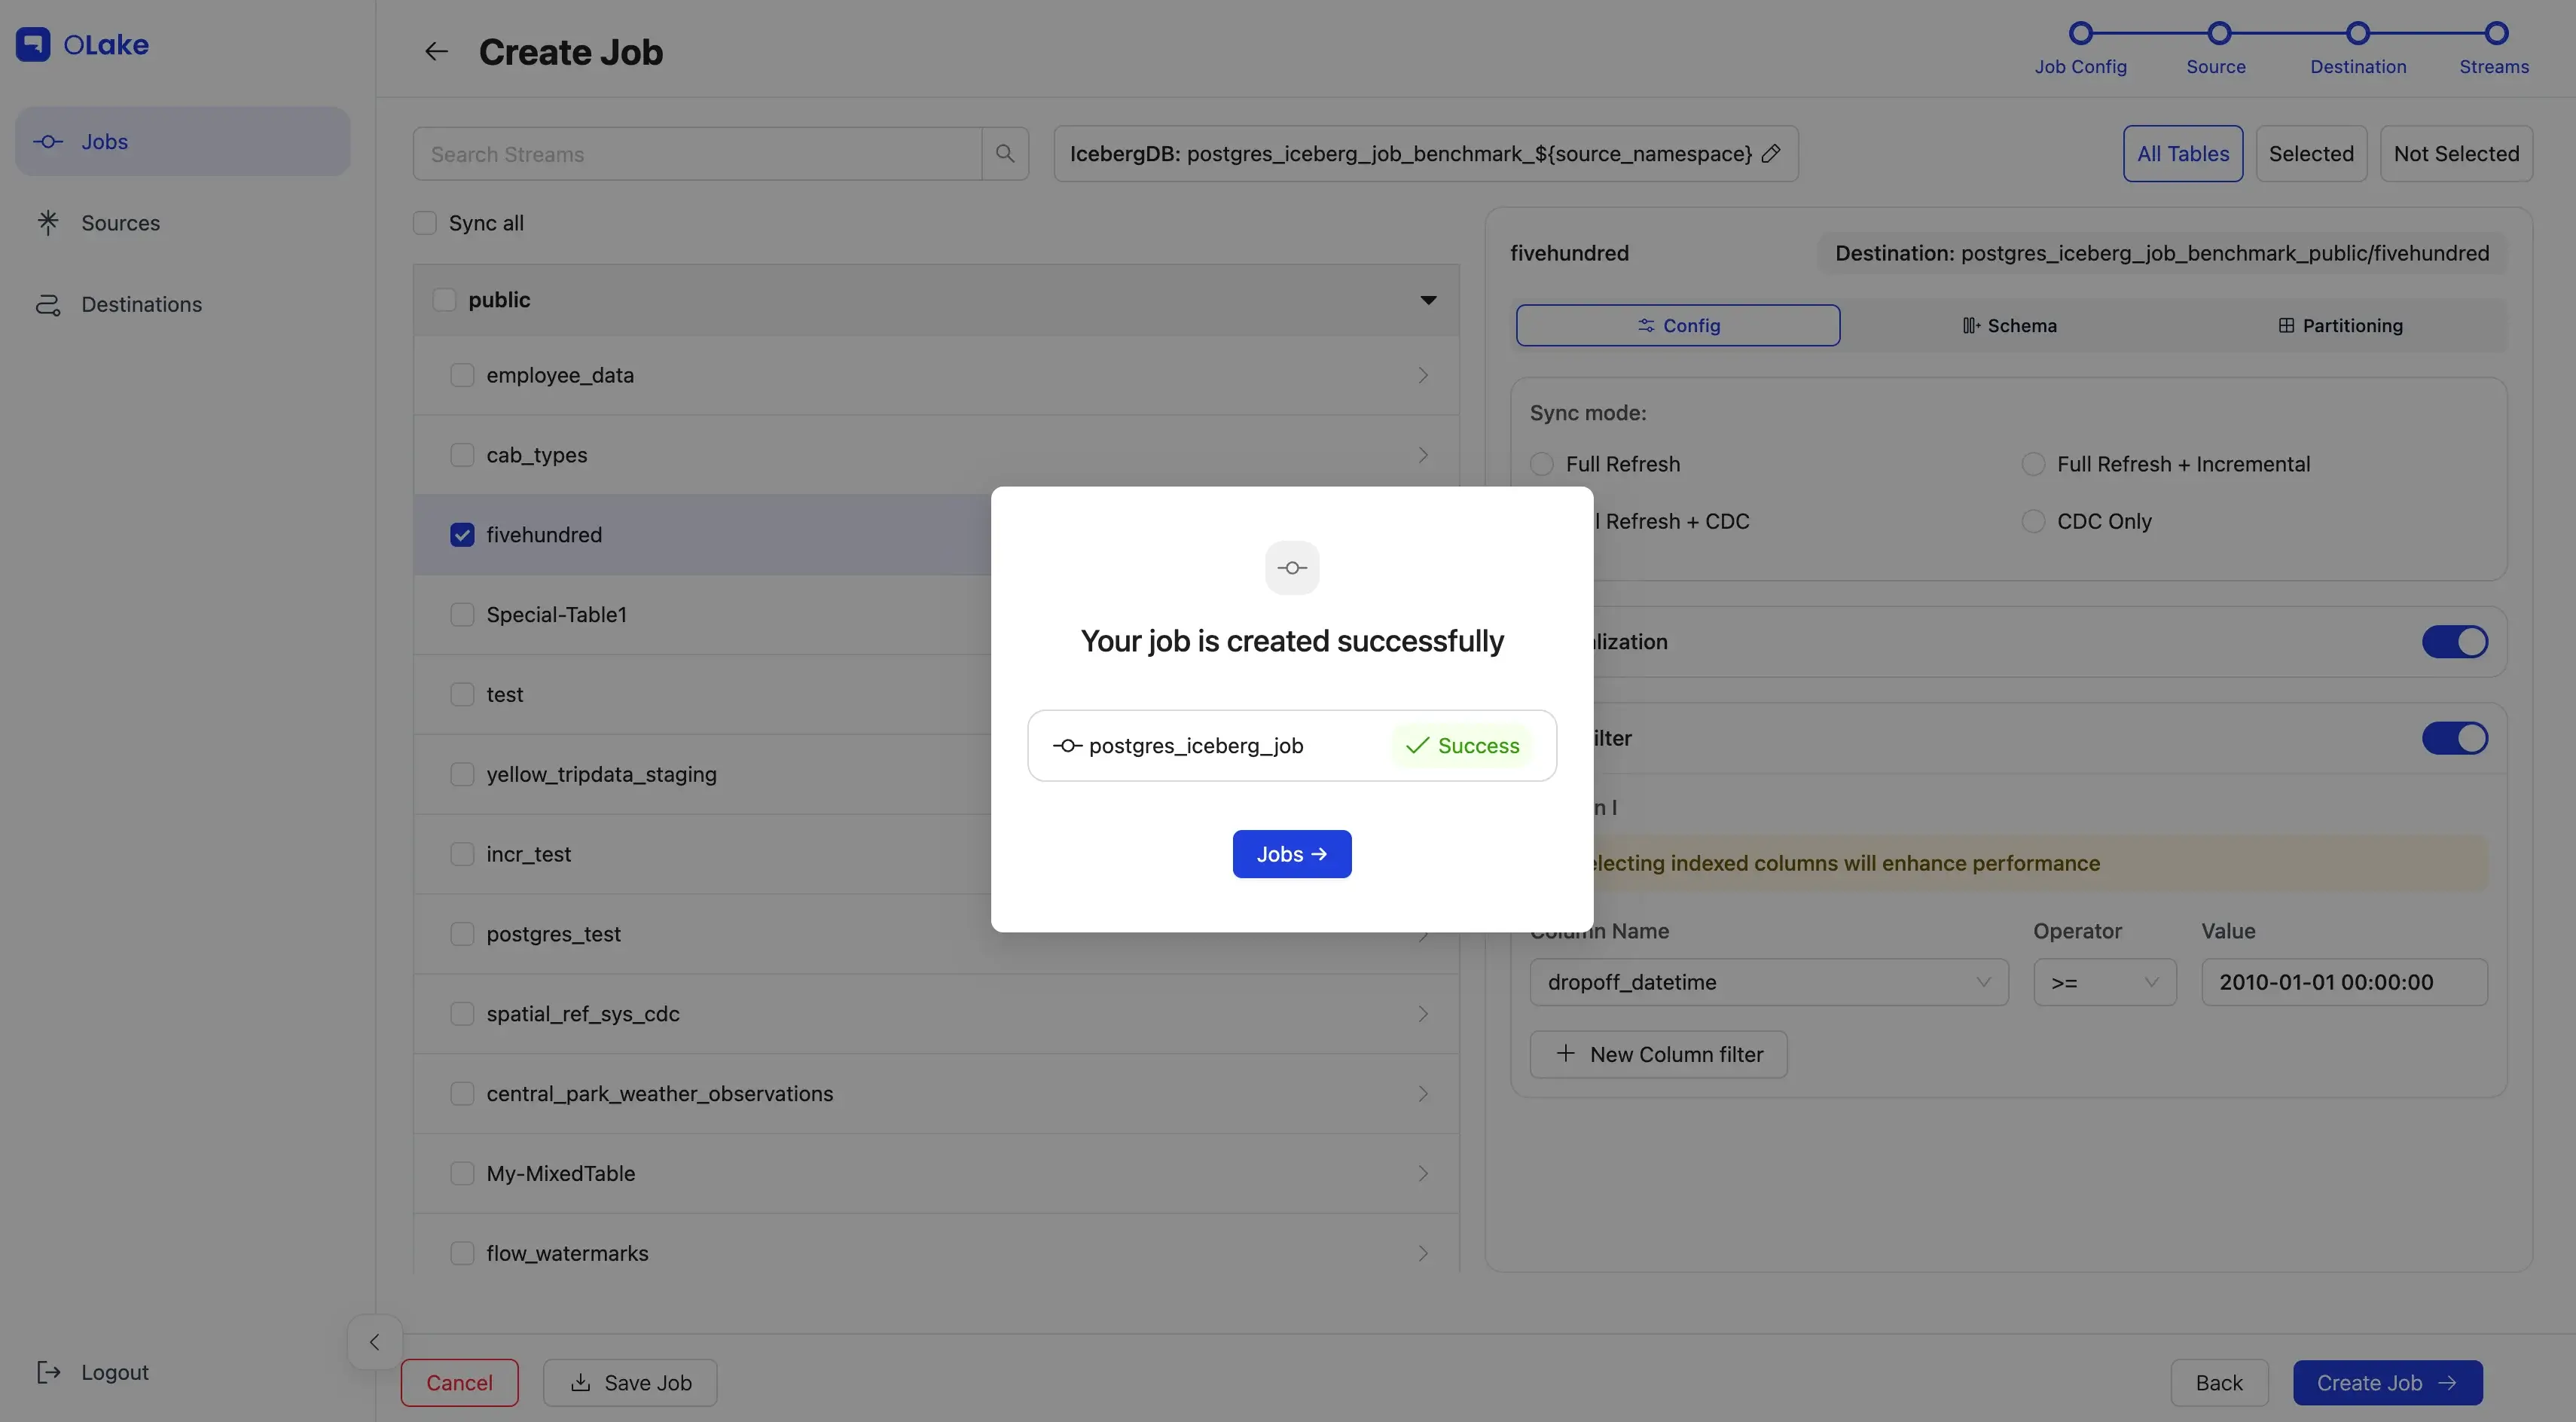
Task: Open Sources from the sidebar
Action: coord(120,223)
